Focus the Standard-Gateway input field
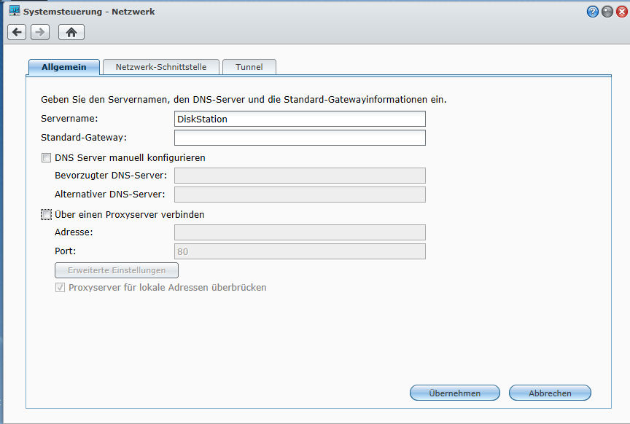Screen dimensions: 630x424 (x=300, y=138)
